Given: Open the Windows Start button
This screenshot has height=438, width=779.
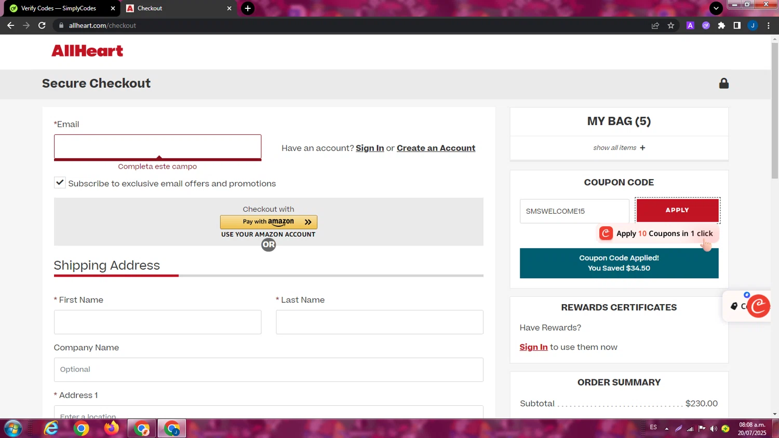Looking at the screenshot, I should click(13, 429).
